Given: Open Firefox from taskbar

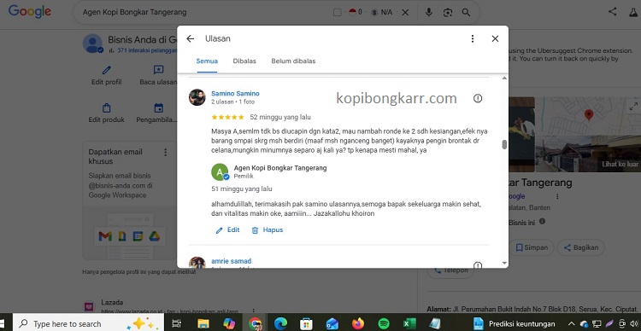Looking at the screenshot, I should coord(358,323).
